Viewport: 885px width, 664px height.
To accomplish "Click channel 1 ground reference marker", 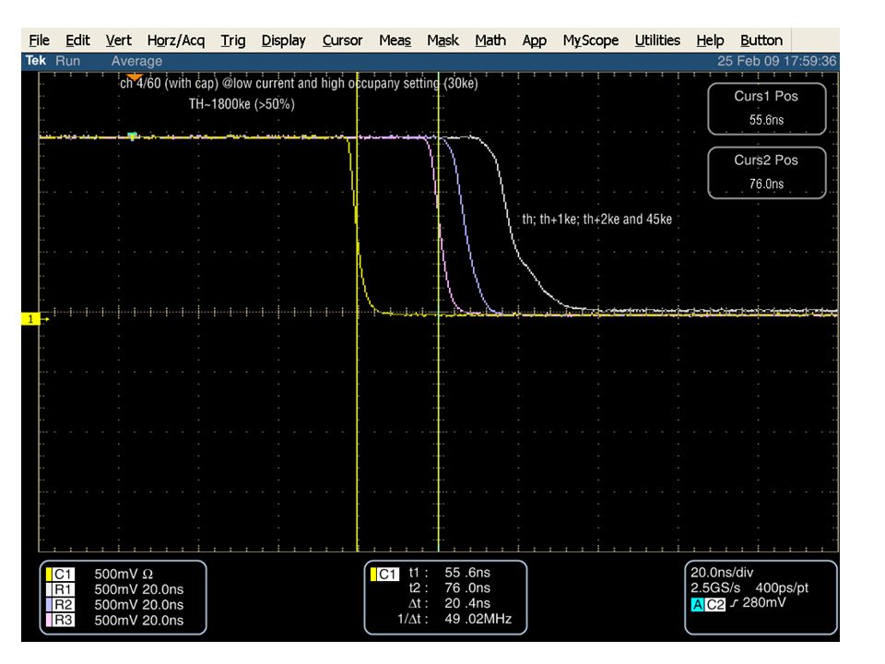I will tap(33, 319).
